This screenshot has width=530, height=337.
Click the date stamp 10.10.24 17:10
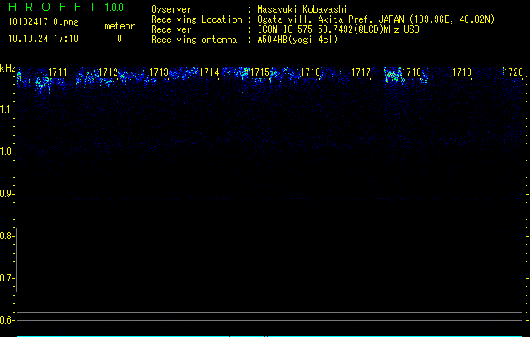tap(43, 39)
